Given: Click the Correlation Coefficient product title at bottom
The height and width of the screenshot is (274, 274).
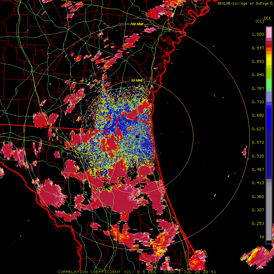Looking at the screenshot, I should tap(96, 272).
